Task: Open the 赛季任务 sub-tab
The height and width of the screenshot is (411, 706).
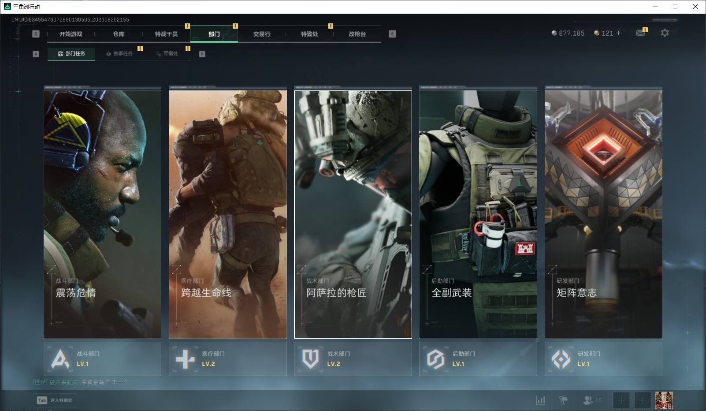Action: [x=119, y=54]
